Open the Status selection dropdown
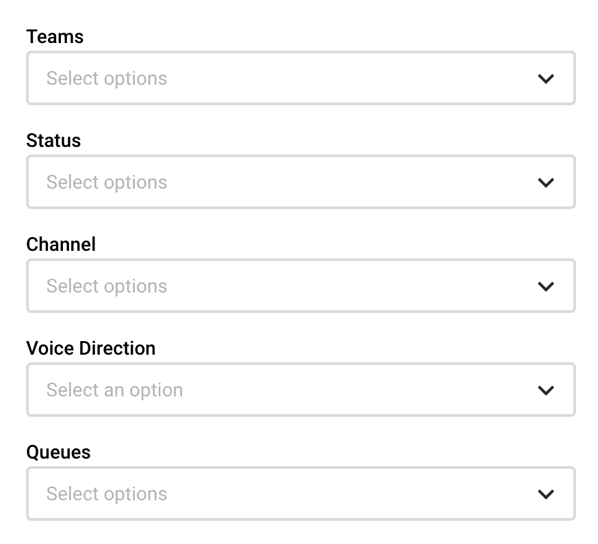 tap(301, 182)
